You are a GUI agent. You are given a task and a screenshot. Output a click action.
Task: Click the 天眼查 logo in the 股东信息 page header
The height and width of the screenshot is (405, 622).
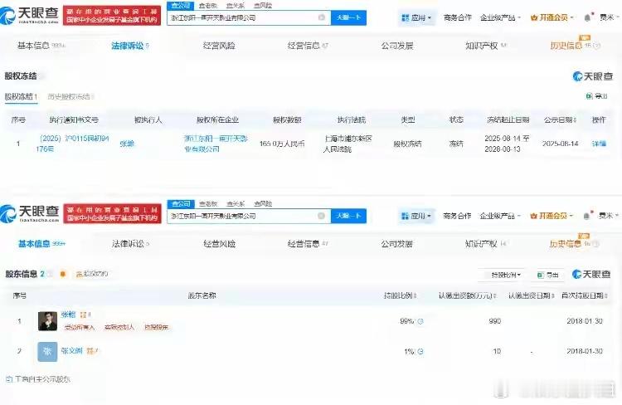[x=30, y=213]
